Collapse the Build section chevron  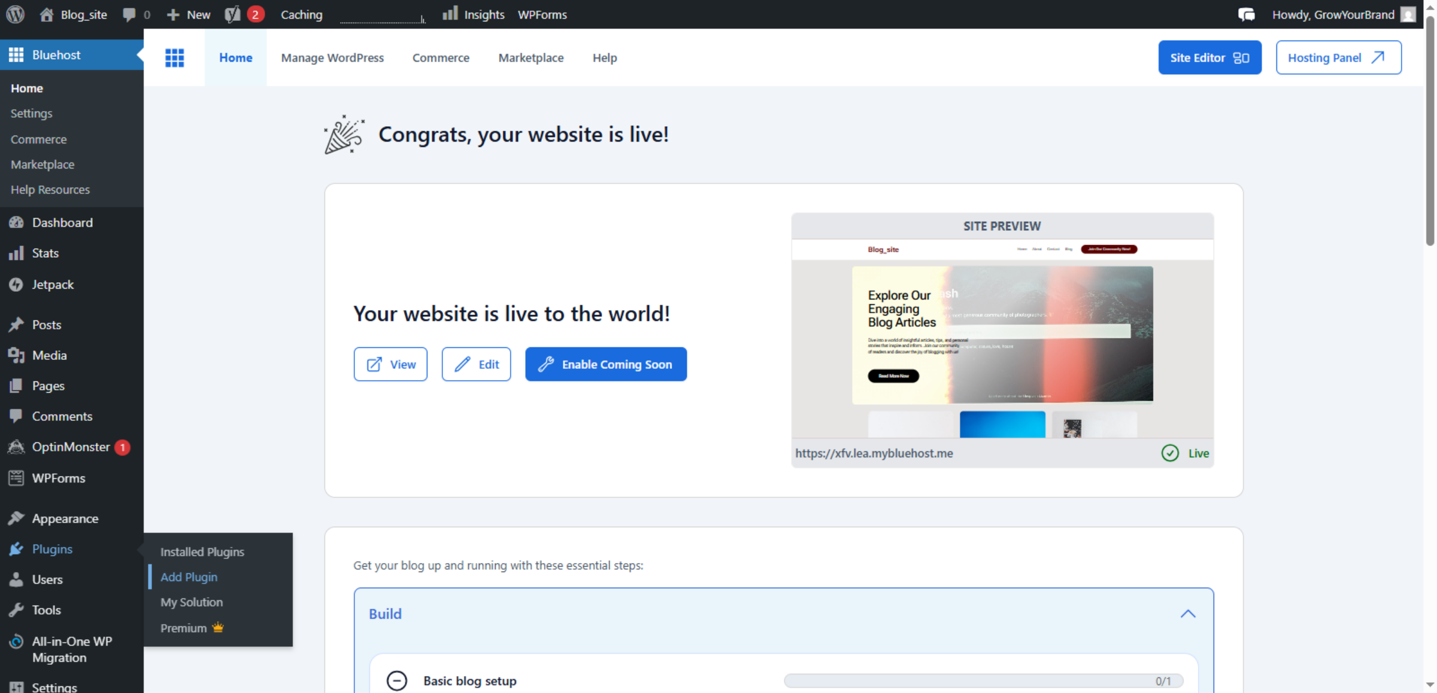point(1187,613)
